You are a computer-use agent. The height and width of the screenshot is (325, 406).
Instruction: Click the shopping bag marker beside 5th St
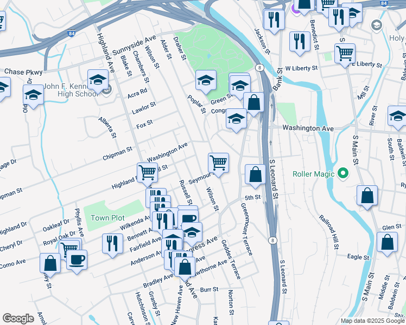[255, 176]
